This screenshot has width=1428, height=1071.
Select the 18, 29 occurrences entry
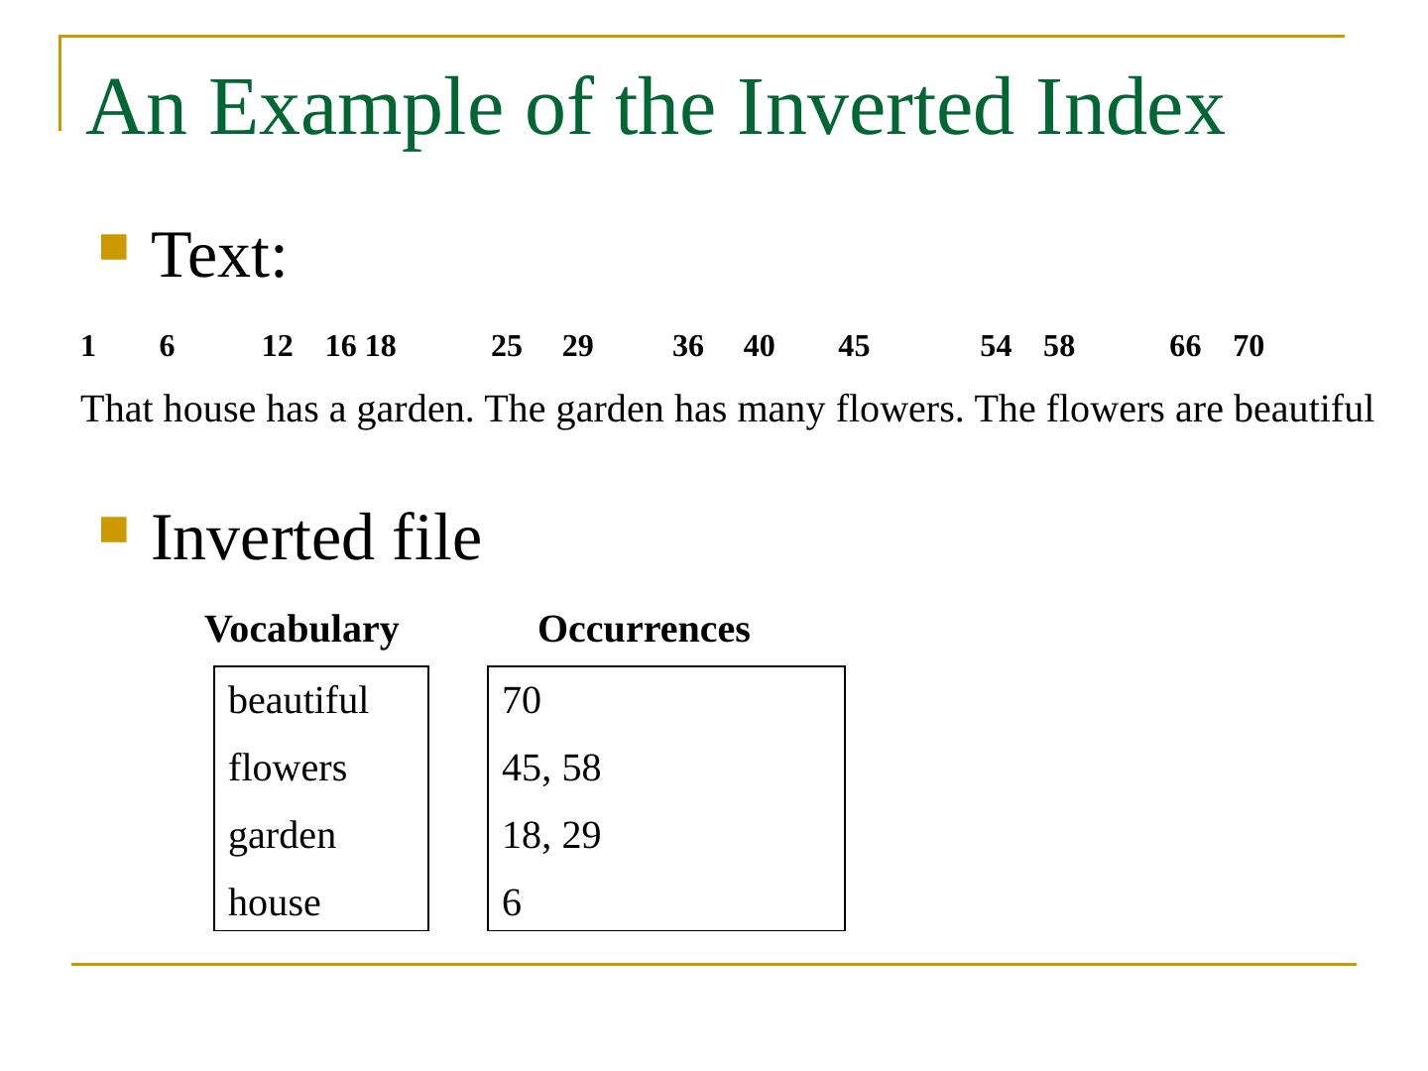click(x=551, y=836)
